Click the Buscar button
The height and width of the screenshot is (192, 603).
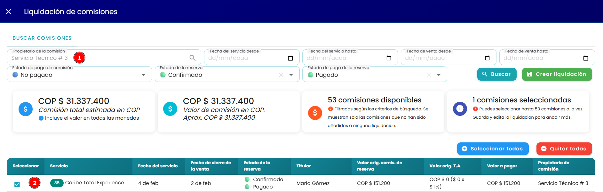point(497,74)
